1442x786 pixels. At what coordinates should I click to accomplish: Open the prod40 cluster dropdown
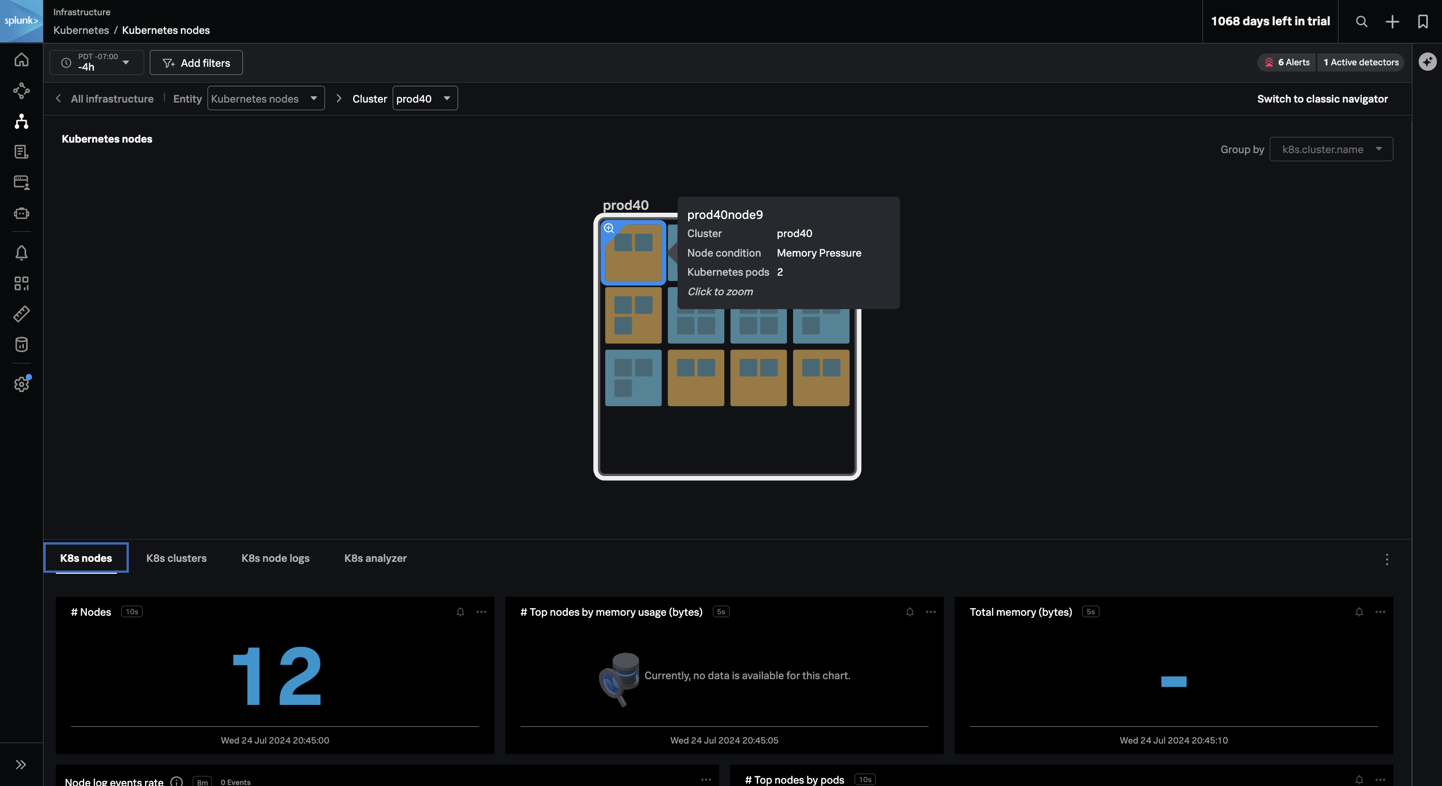click(x=424, y=98)
